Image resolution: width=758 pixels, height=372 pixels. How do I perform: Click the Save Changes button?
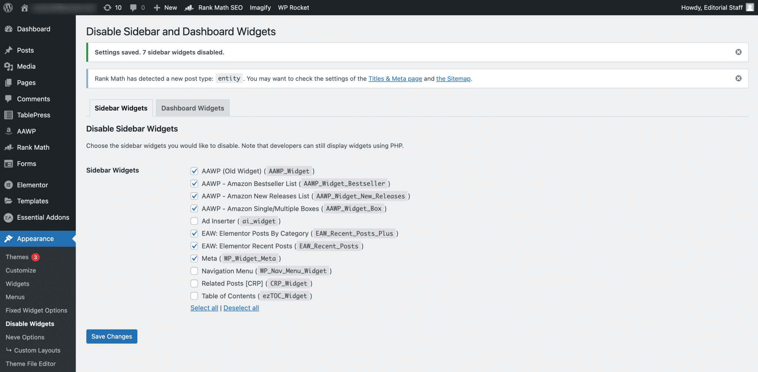(x=111, y=336)
